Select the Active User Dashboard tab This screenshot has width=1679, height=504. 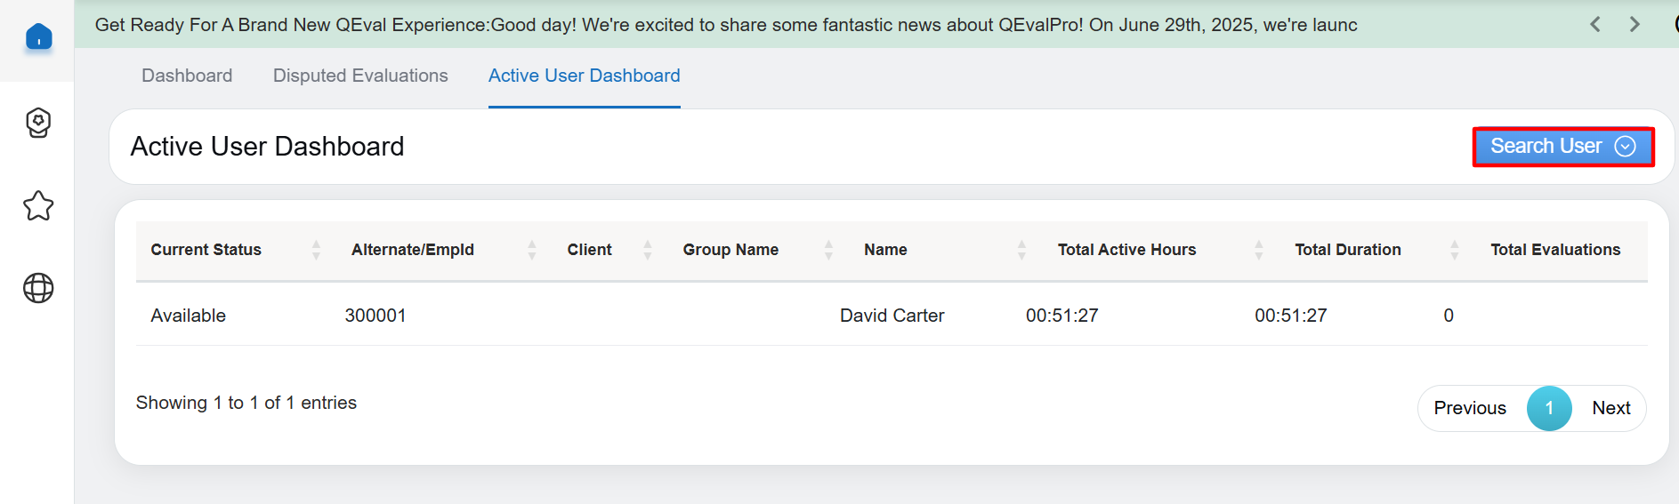[584, 76]
